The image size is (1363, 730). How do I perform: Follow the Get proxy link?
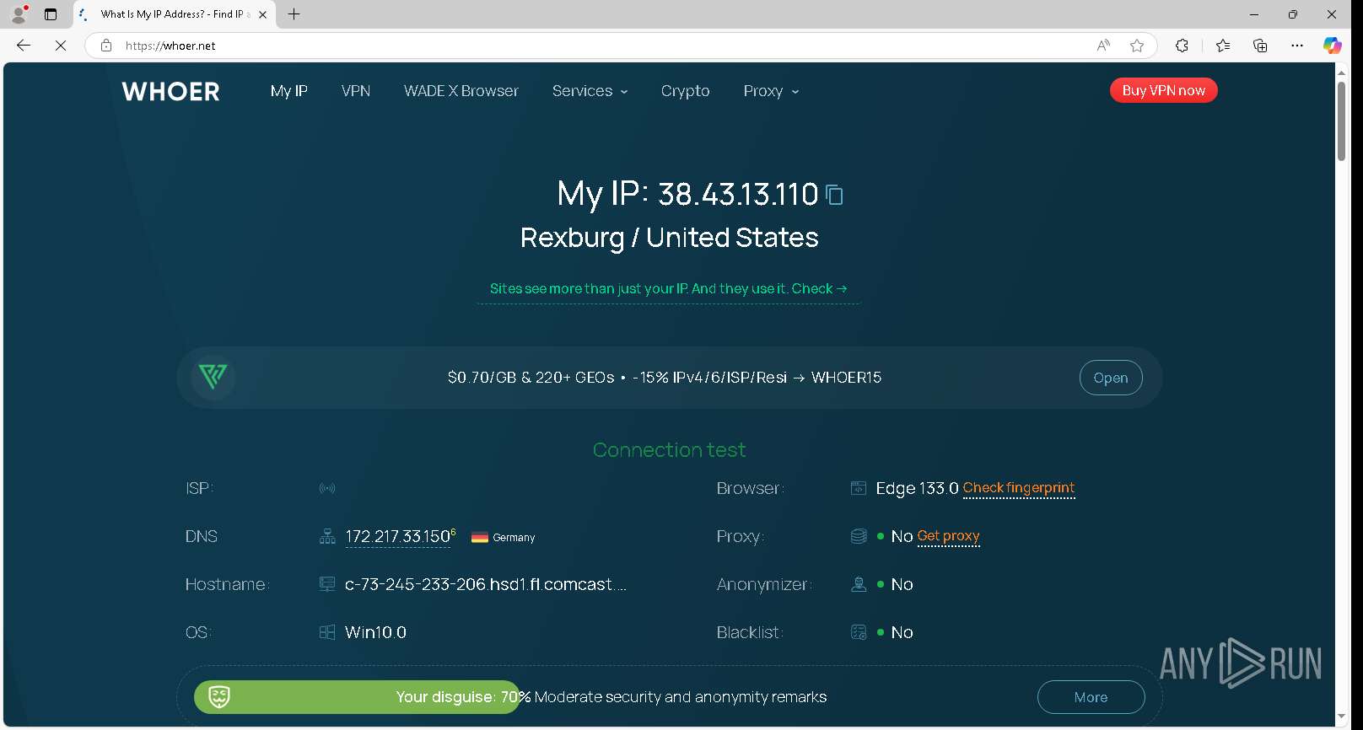(948, 536)
